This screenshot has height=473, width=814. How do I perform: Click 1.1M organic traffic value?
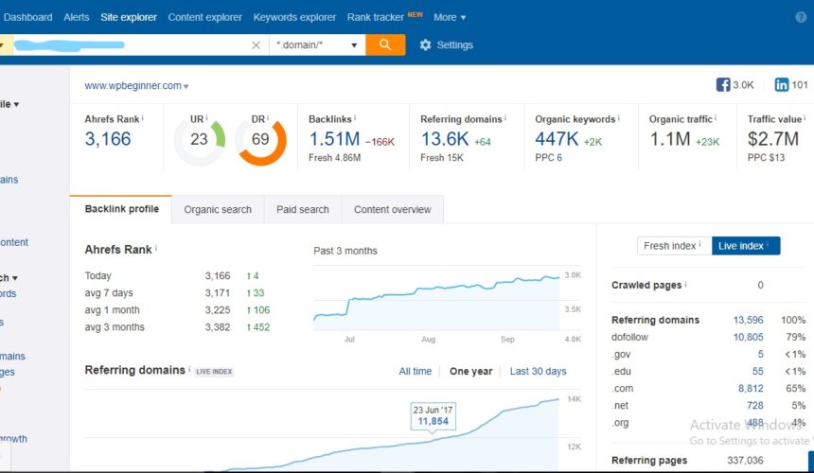coord(670,139)
